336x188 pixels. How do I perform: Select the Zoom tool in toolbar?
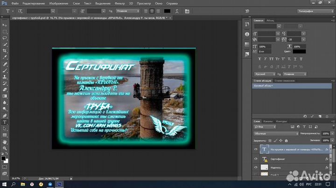pos(5,148)
